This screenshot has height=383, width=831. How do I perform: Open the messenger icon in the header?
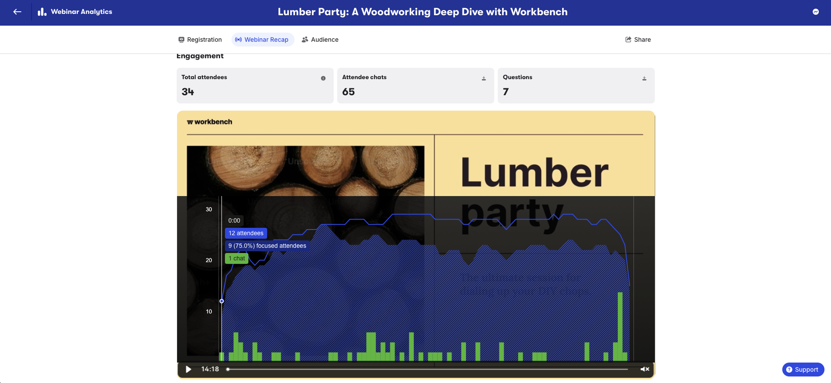coord(816,12)
